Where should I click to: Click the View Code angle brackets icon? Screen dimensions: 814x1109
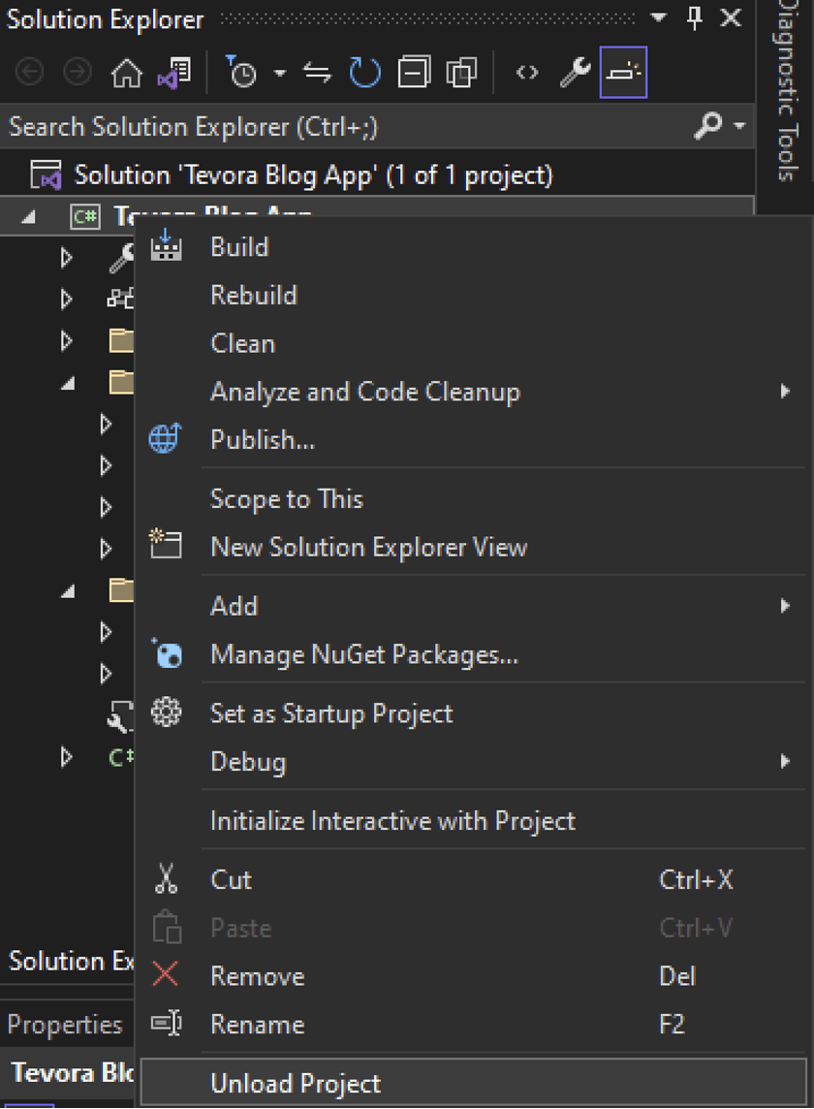527,72
